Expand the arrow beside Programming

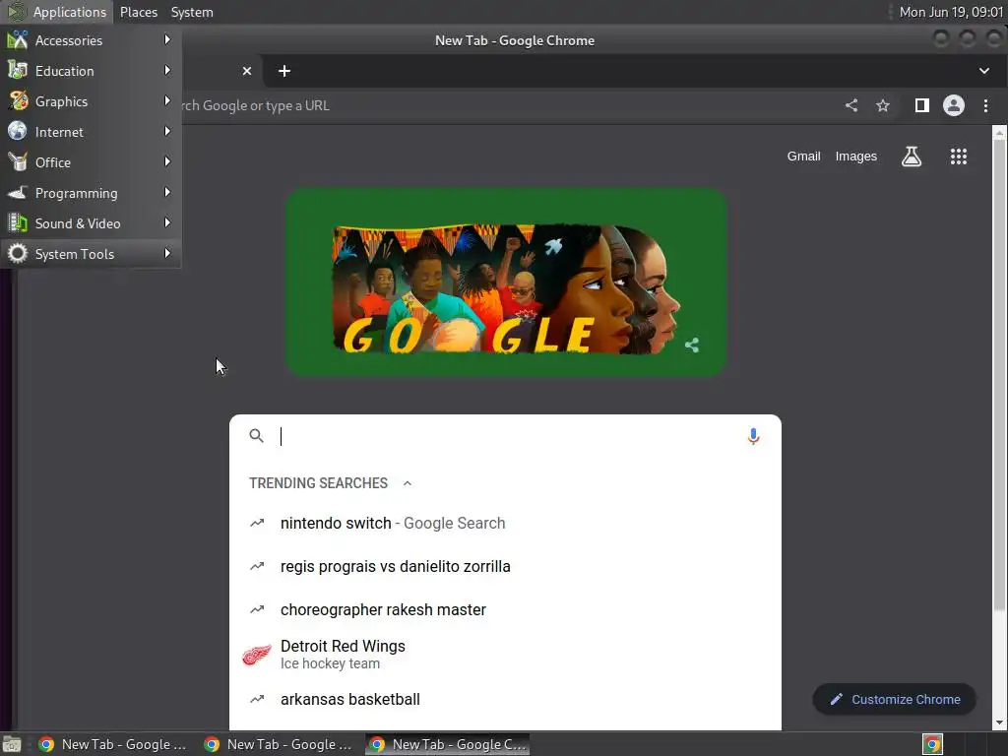point(167,192)
